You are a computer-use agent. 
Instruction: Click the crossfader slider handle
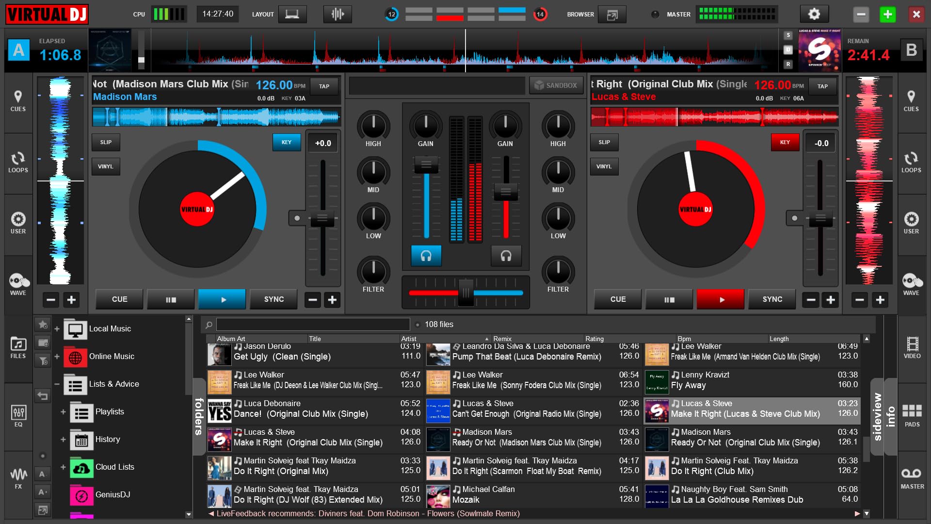(x=465, y=293)
